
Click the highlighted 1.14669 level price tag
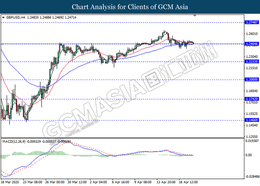click(x=251, y=120)
